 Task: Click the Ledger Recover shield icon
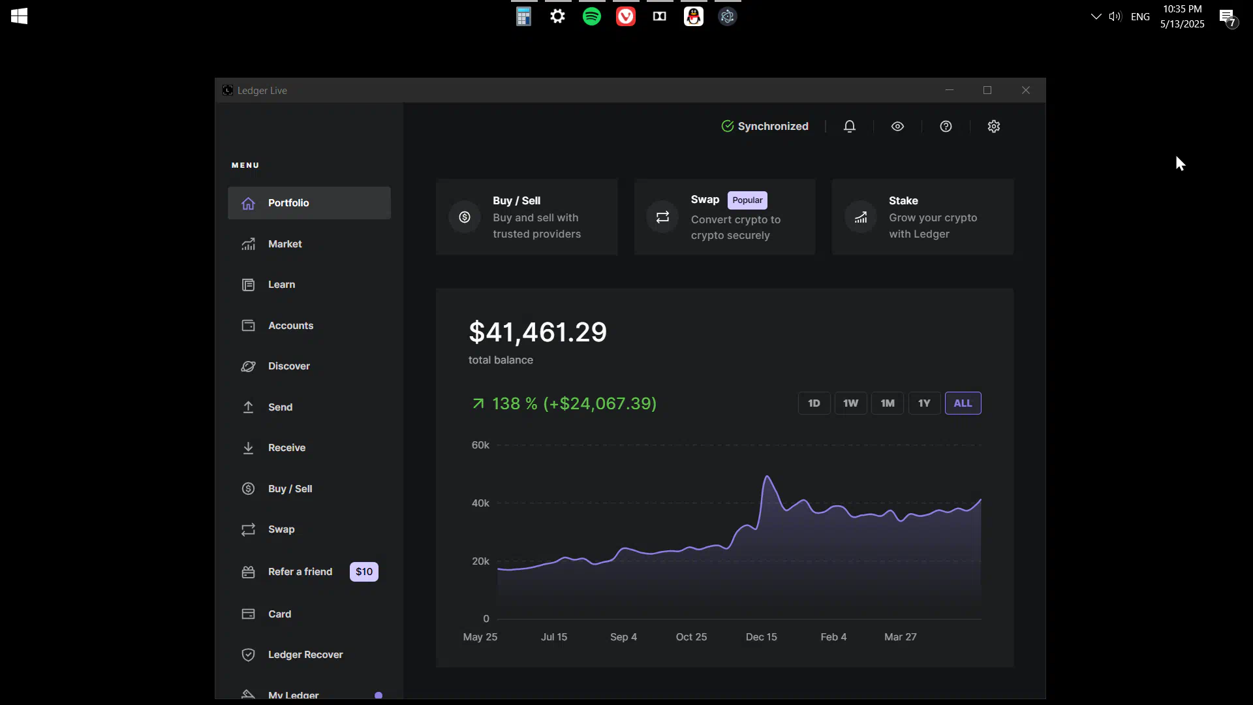click(248, 655)
